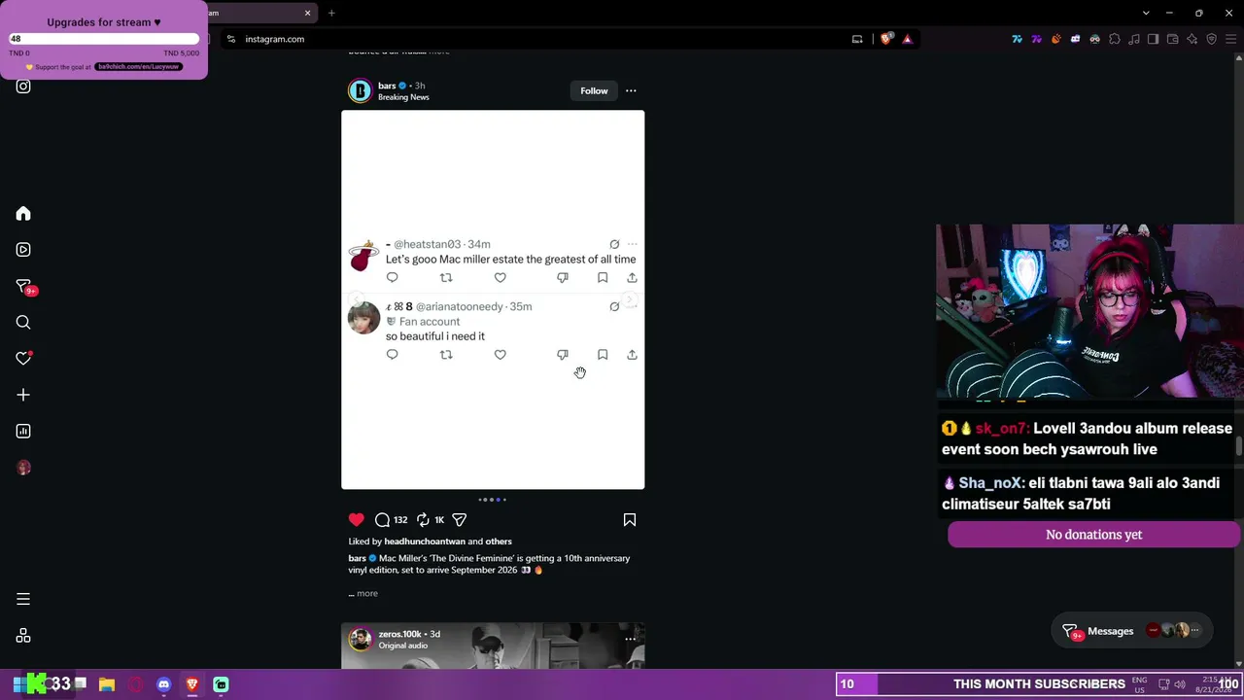Image resolution: width=1244 pixels, height=700 pixels.
Task: Open Opera browser from taskbar
Action: [x=135, y=684]
